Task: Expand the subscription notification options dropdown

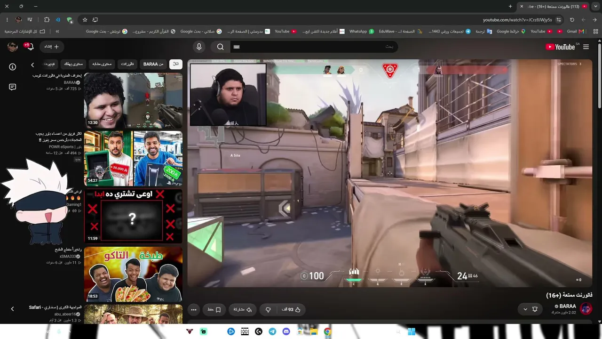Action: pyautogui.click(x=525, y=309)
